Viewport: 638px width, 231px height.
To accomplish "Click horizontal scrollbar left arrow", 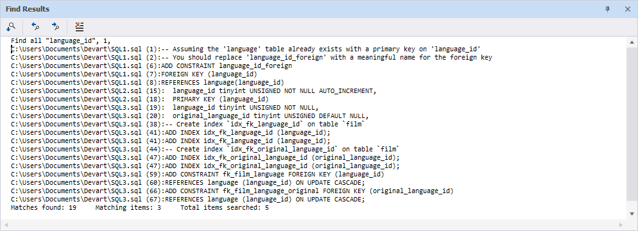I will coord(6,225).
